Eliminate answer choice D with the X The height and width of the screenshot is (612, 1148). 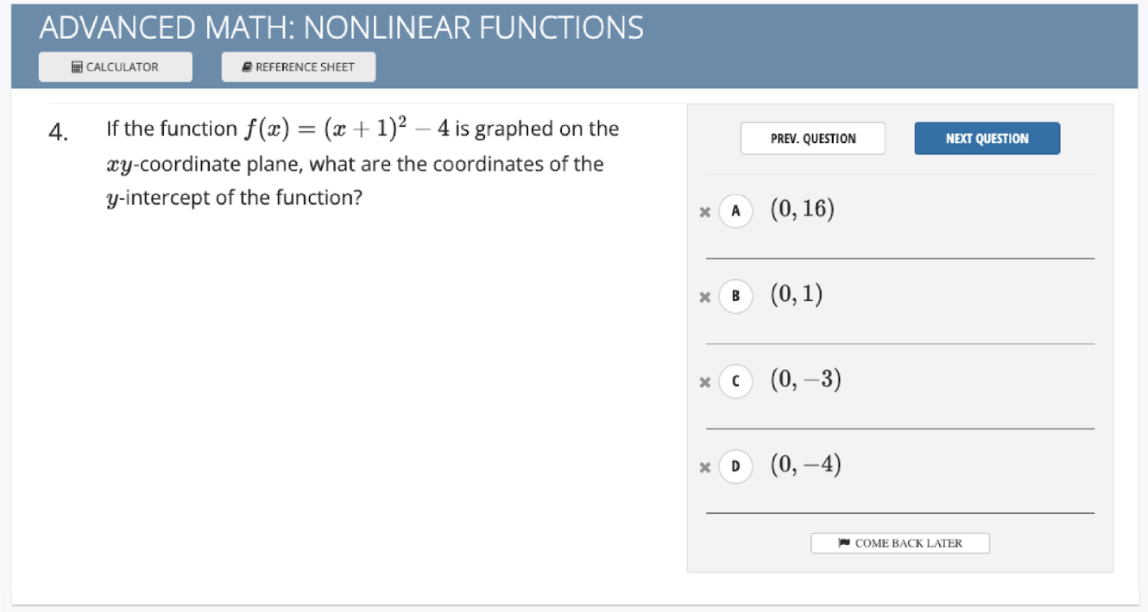click(705, 466)
